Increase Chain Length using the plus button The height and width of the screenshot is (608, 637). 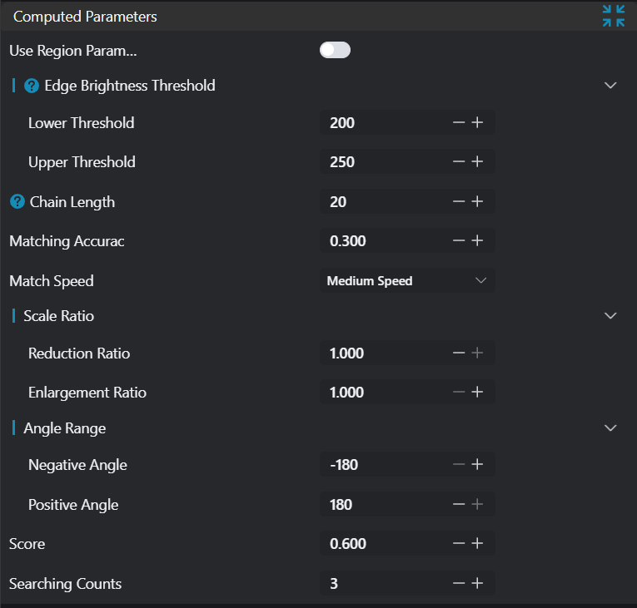(477, 202)
